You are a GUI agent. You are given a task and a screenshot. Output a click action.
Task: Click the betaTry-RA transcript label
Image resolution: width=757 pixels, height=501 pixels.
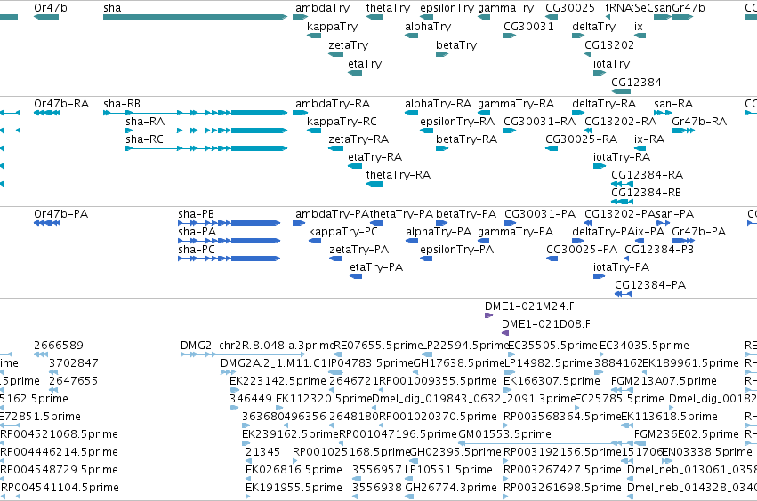(x=466, y=139)
